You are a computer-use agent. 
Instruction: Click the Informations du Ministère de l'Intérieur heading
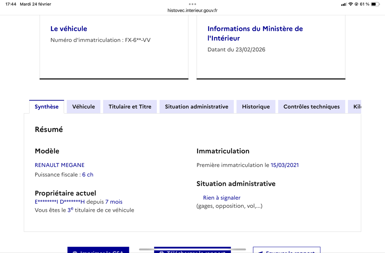(255, 33)
